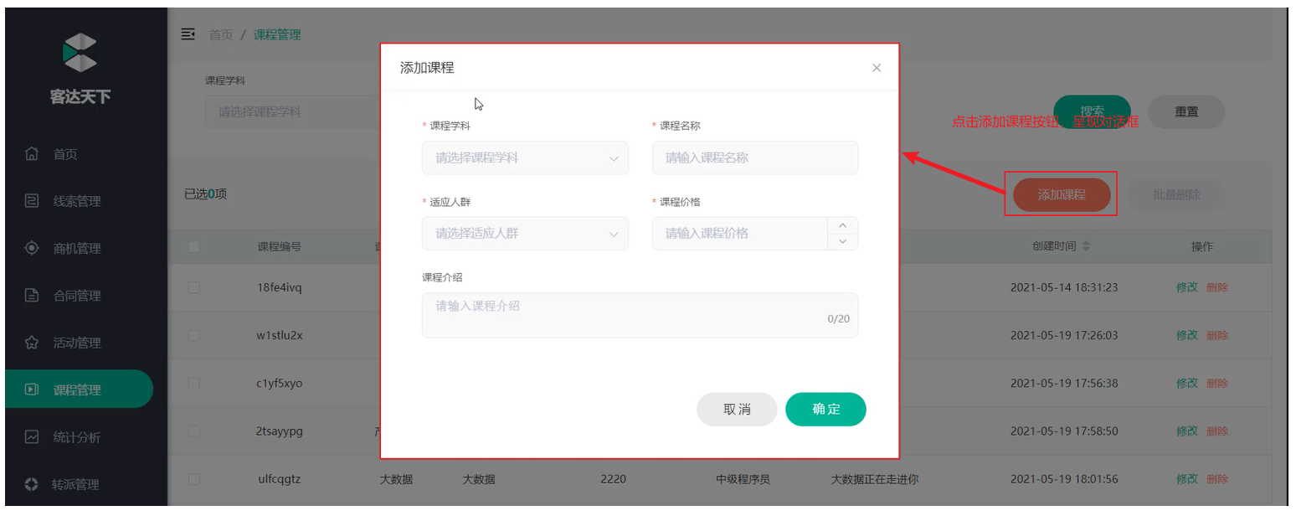The image size is (1296, 516).
Task: Click the 首页 breadcrumb link
Action: click(x=221, y=34)
